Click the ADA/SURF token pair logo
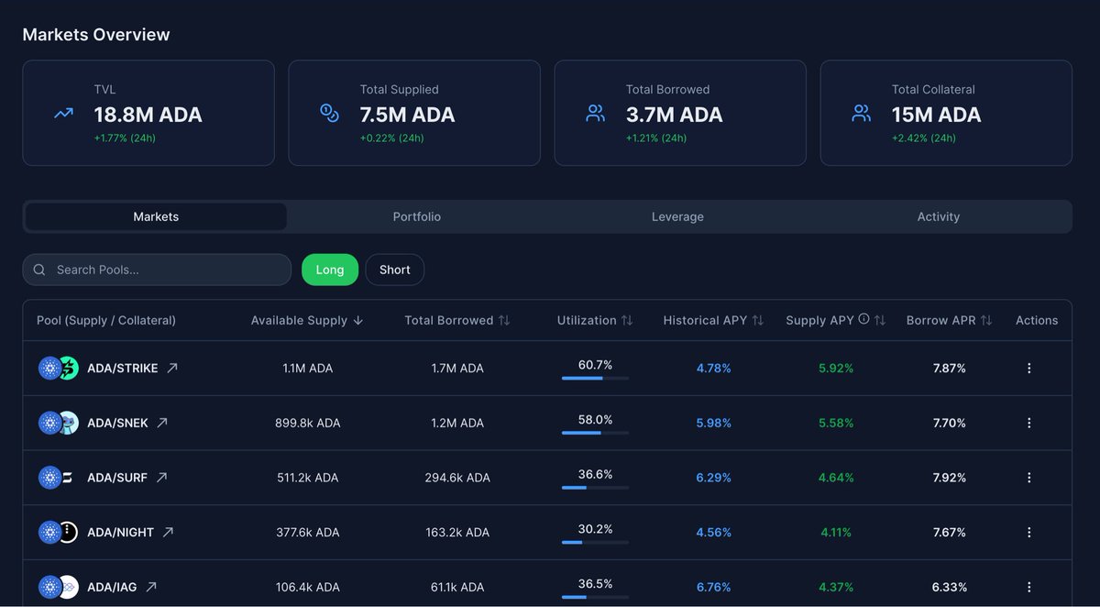The height and width of the screenshot is (607, 1100). click(59, 478)
